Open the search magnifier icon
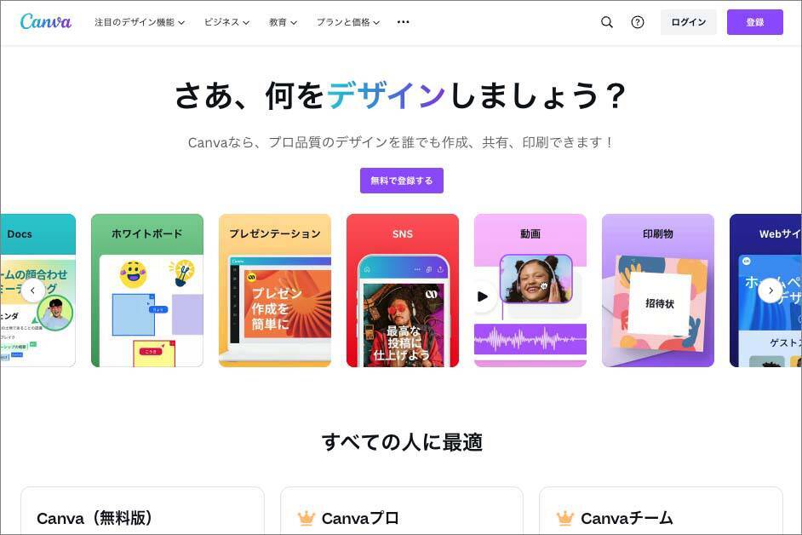This screenshot has height=535, width=802. tap(607, 22)
